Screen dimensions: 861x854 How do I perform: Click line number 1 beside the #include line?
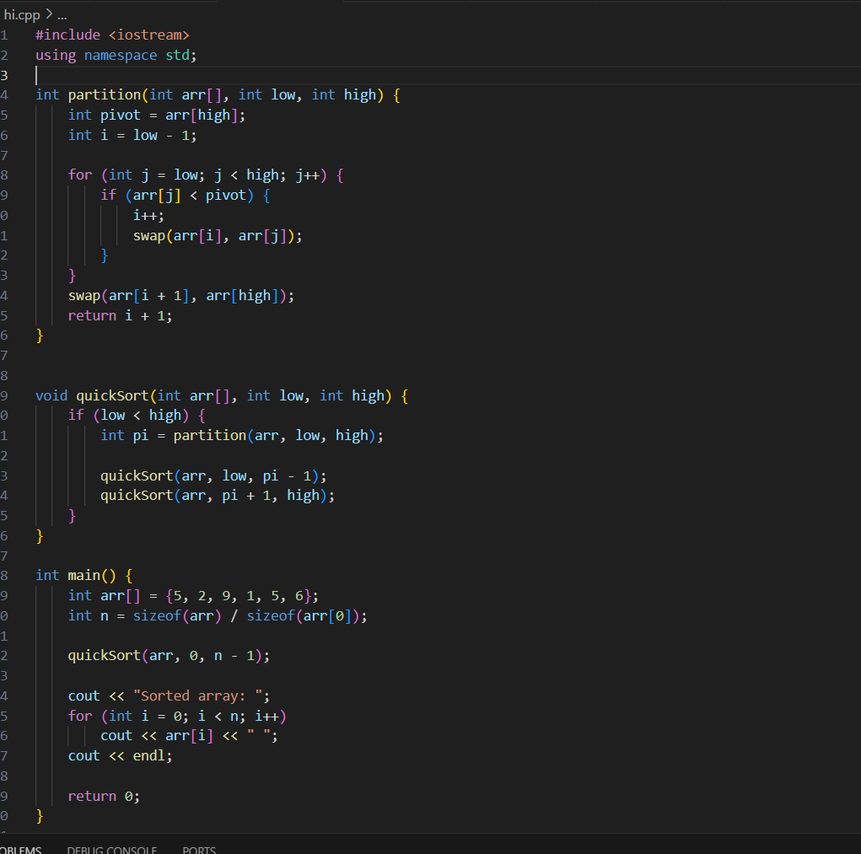[4, 35]
